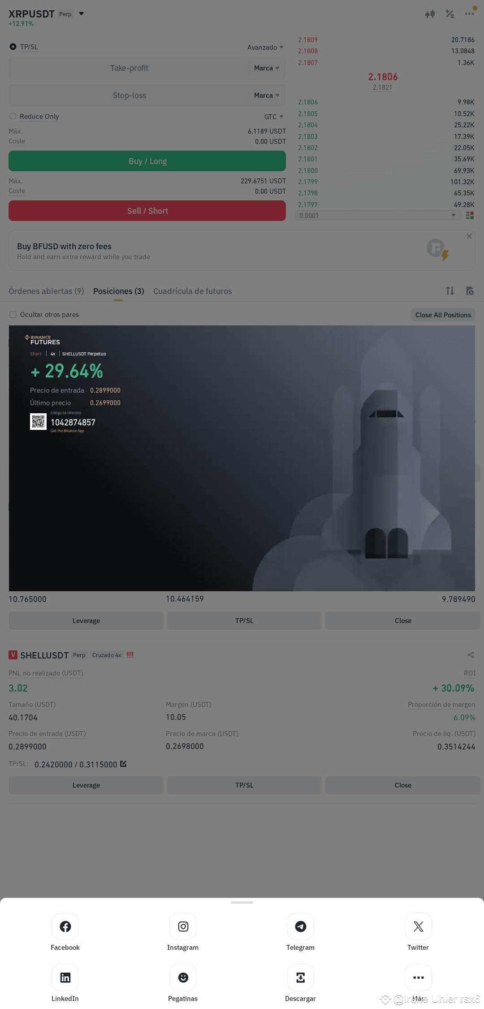This screenshot has width=484, height=1009.
Task: Share to Facebook
Action: point(65,926)
